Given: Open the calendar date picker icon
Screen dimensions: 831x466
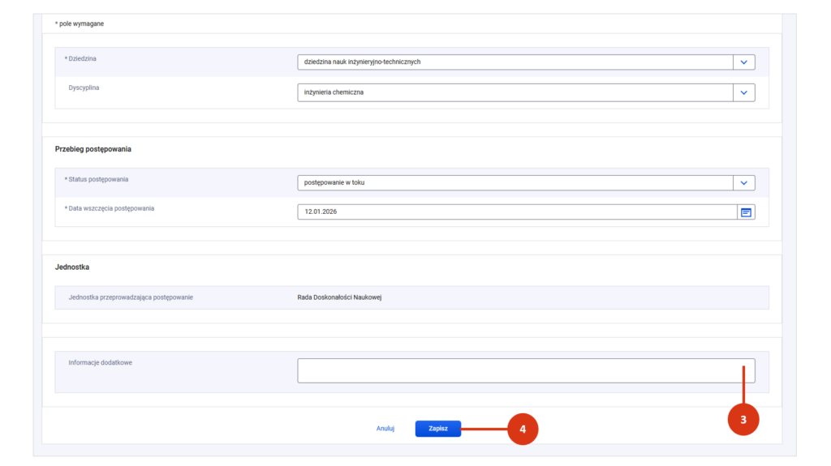Looking at the screenshot, I should point(746,212).
